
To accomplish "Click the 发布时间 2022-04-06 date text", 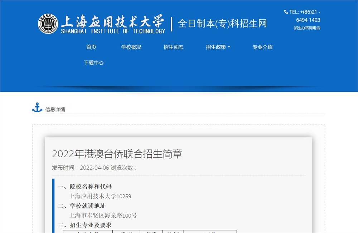I will 80,168.
